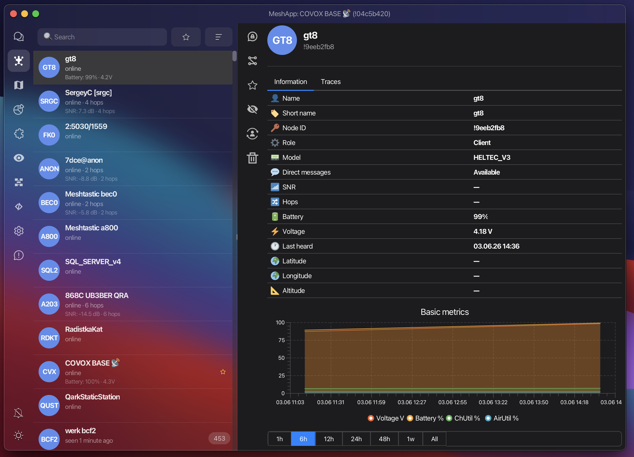Select the Meshtastic a800 node
This screenshot has height=457, width=634.
[133, 237]
